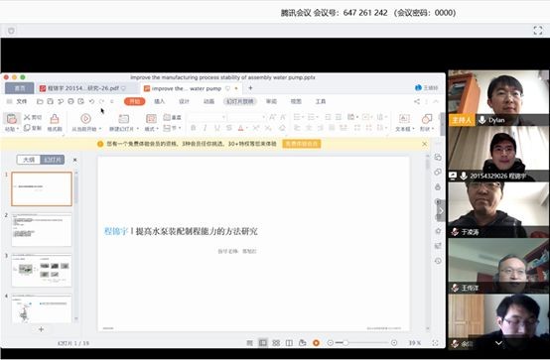Select the Animation ribbon tab
Screen dimensions: 550x360
208,101
